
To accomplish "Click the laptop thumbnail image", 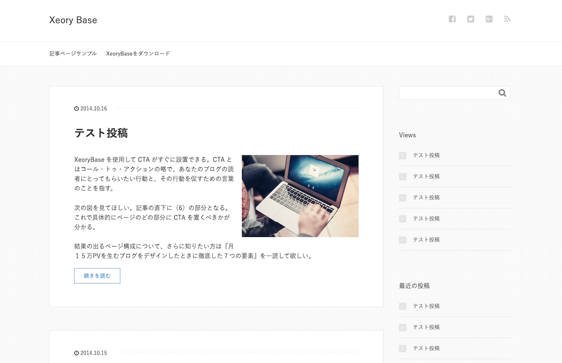I will coord(300,196).
